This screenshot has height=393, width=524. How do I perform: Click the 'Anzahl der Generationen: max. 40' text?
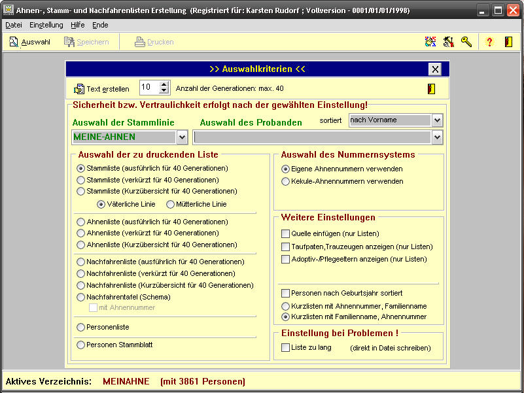click(230, 88)
